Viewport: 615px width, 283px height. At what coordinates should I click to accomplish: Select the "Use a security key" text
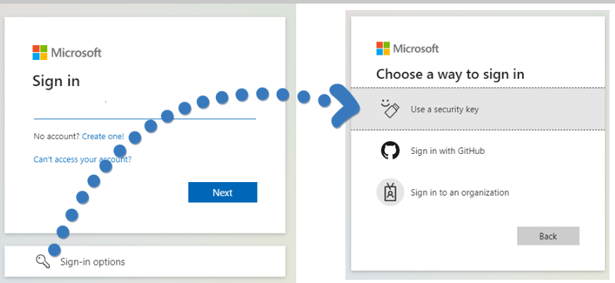(445, 109)
